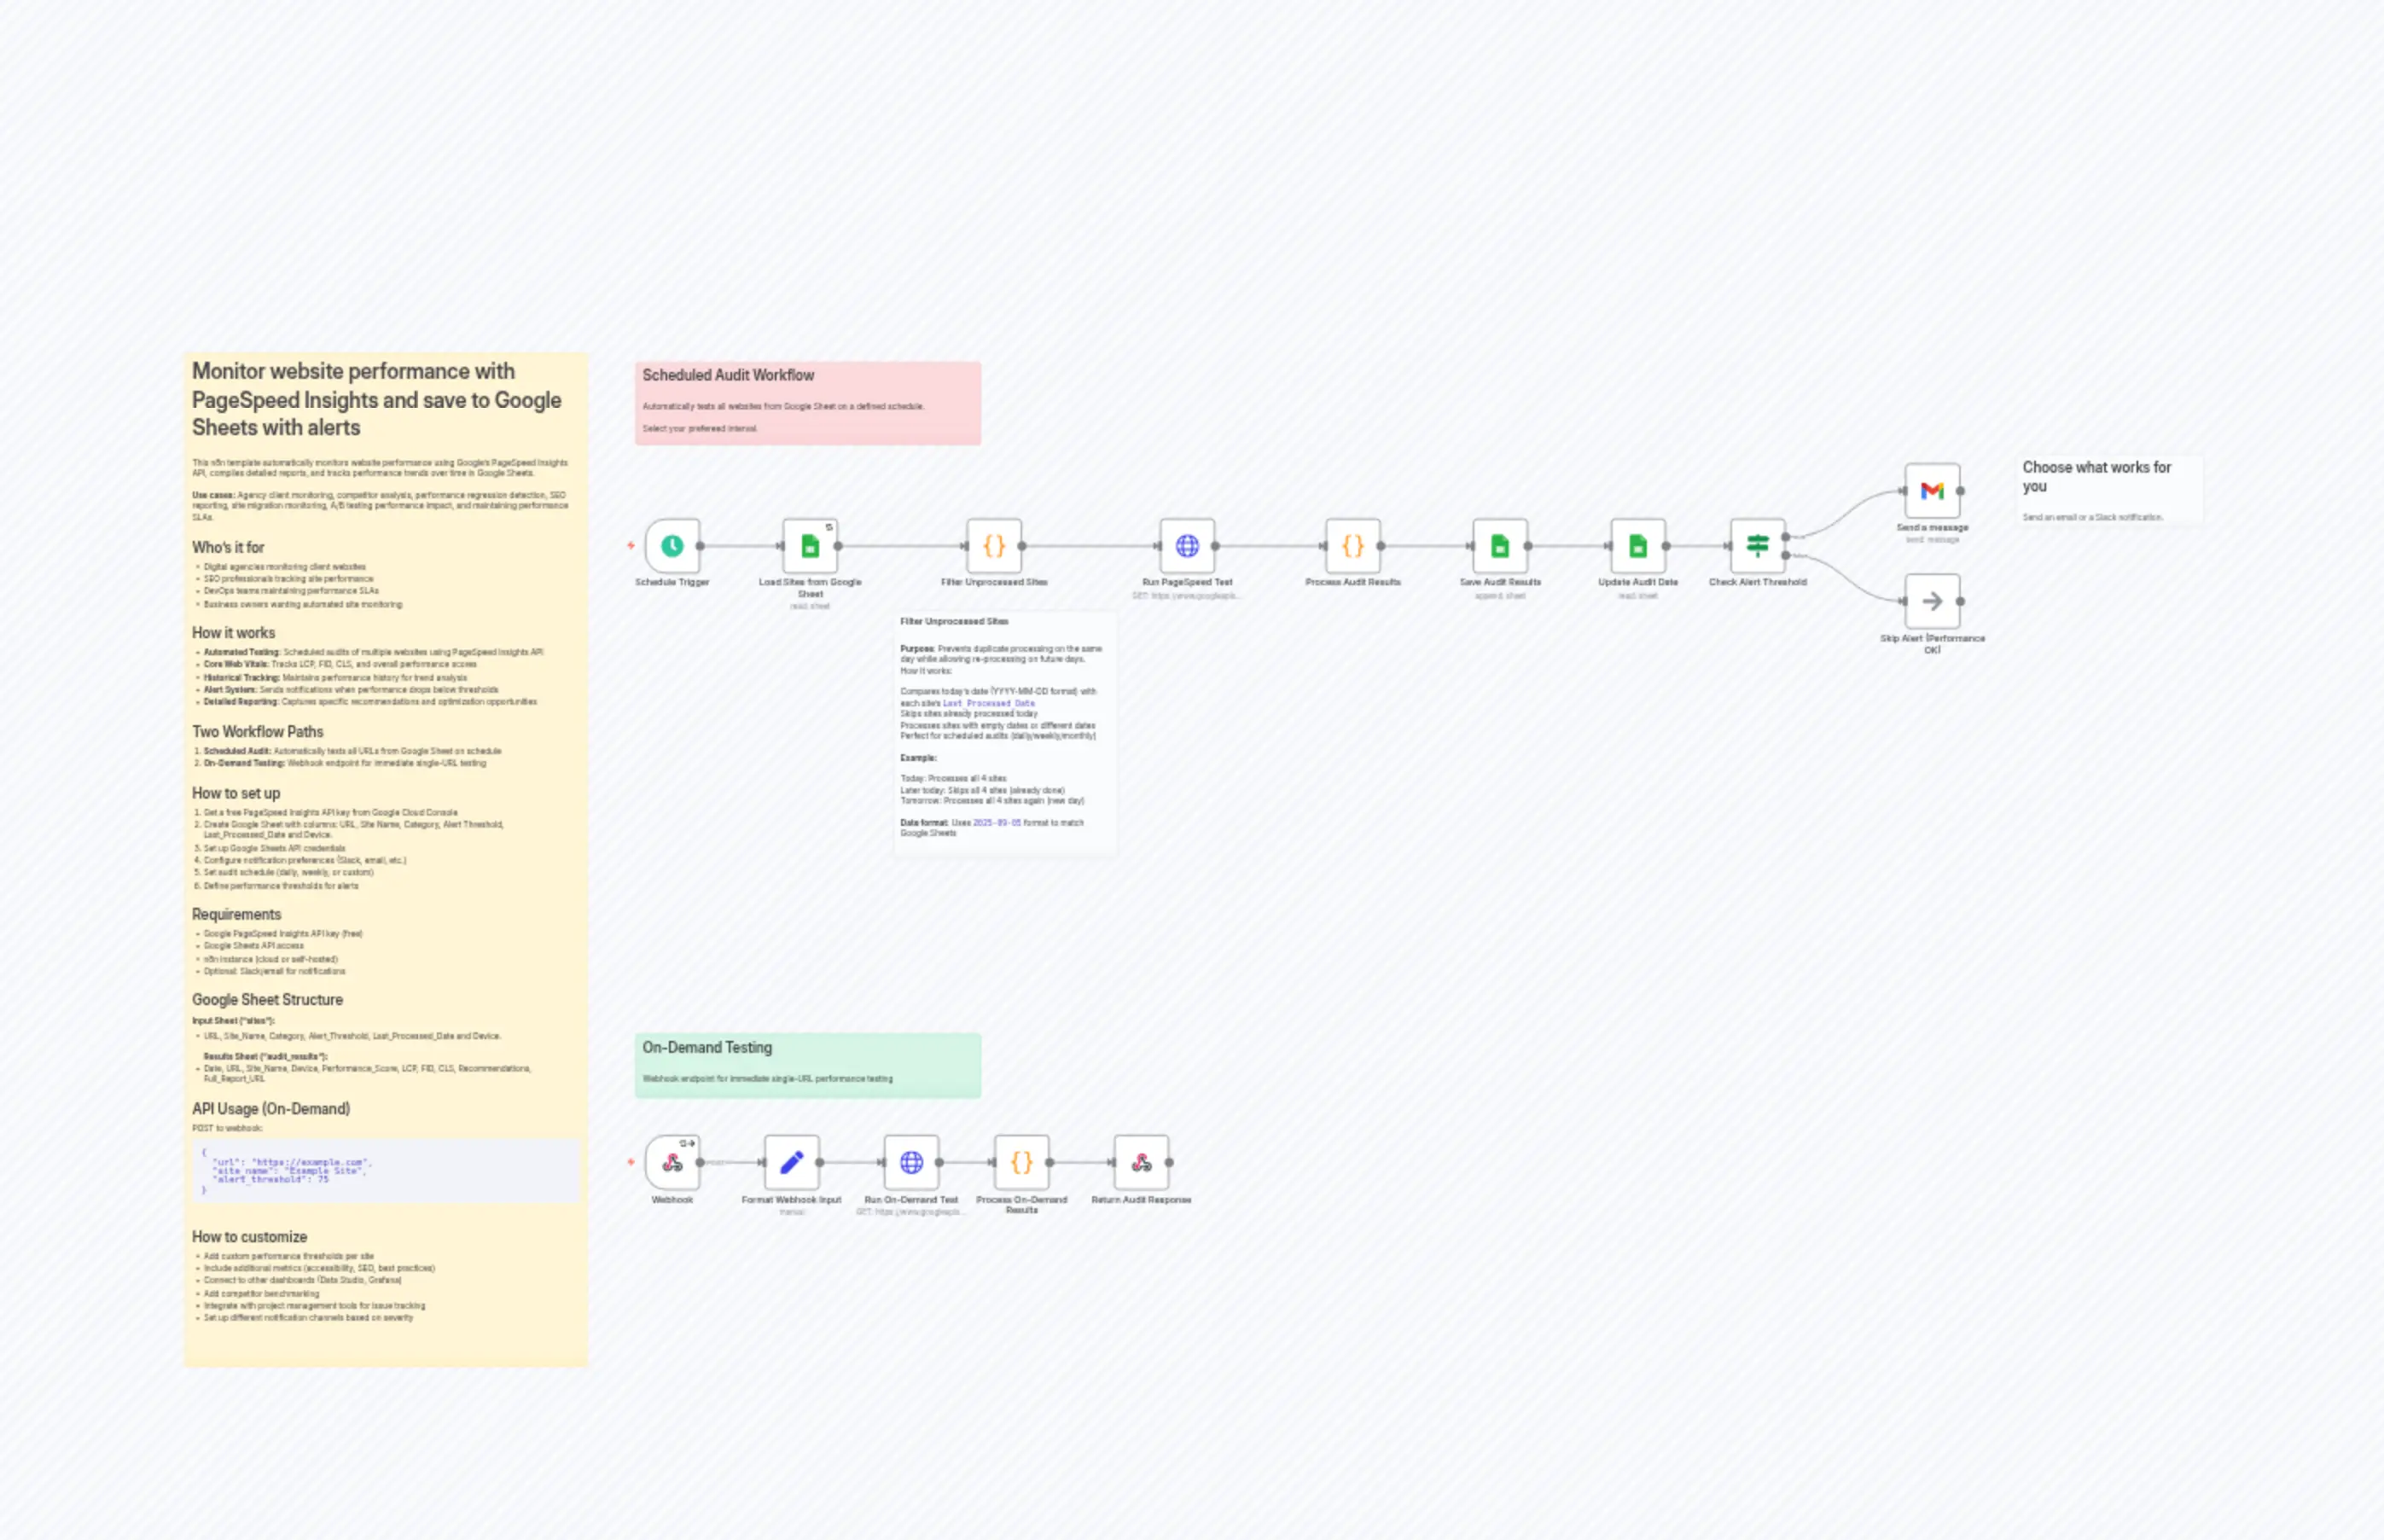The image size is (2384, 1540).
Task: Open the Check Alert Threshold switch node
Action: tap(1755, 545)
